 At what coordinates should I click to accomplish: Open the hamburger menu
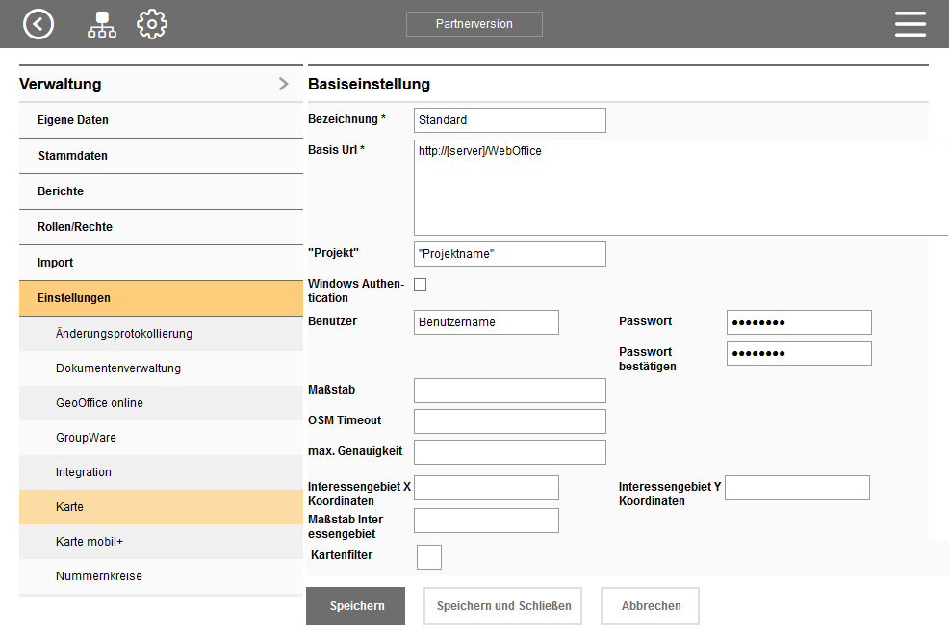pos(910,24)
